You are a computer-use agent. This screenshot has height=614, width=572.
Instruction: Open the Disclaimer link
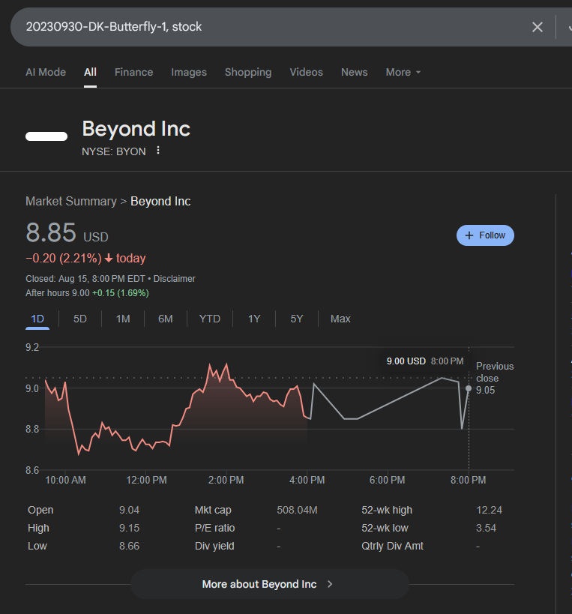[x=175, y=279]
